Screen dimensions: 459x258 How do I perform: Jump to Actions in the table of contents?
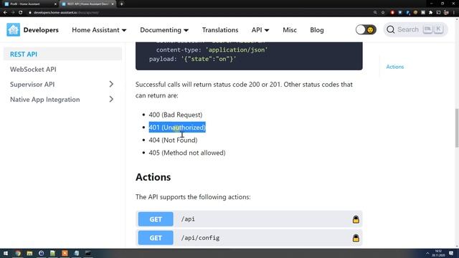coord(395,67)
